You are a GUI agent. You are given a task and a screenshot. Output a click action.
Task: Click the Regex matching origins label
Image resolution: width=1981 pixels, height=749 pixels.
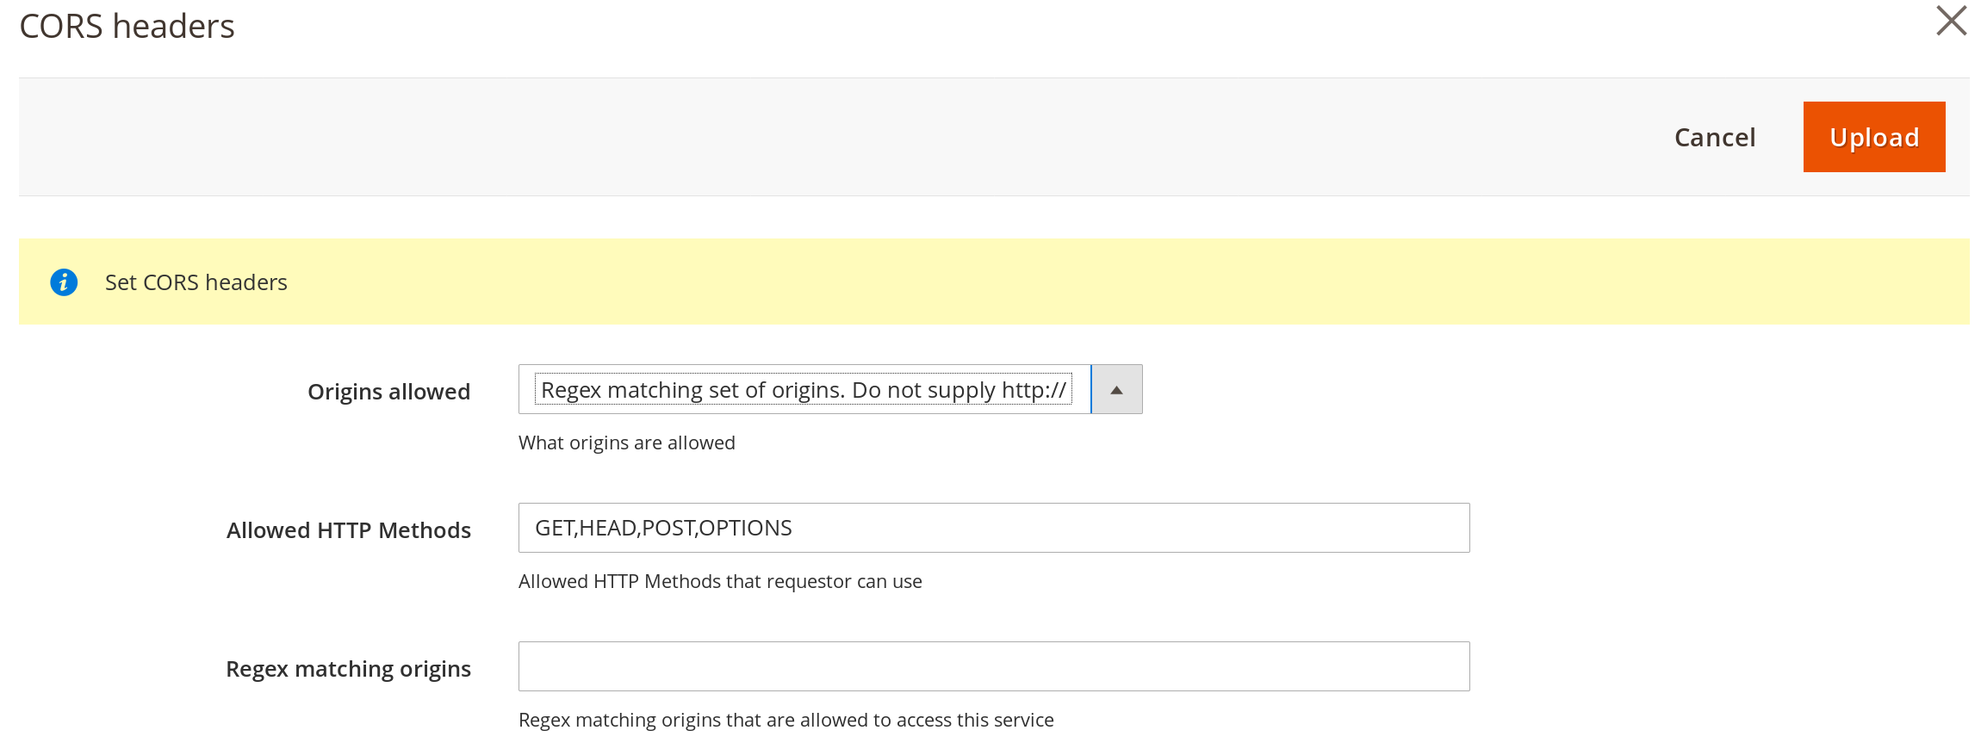pyautogui.click(x=348, y=669)
